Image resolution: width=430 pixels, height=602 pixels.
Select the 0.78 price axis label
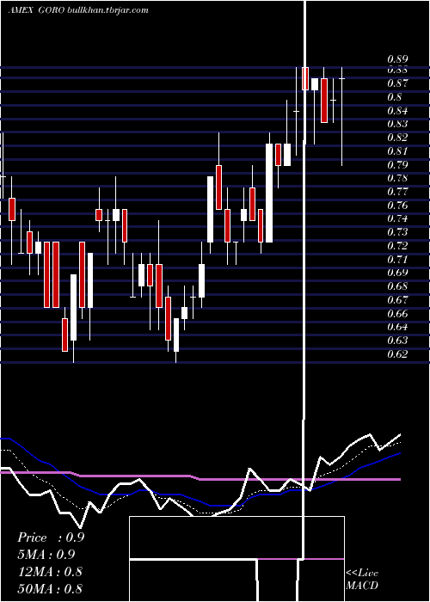397,178
